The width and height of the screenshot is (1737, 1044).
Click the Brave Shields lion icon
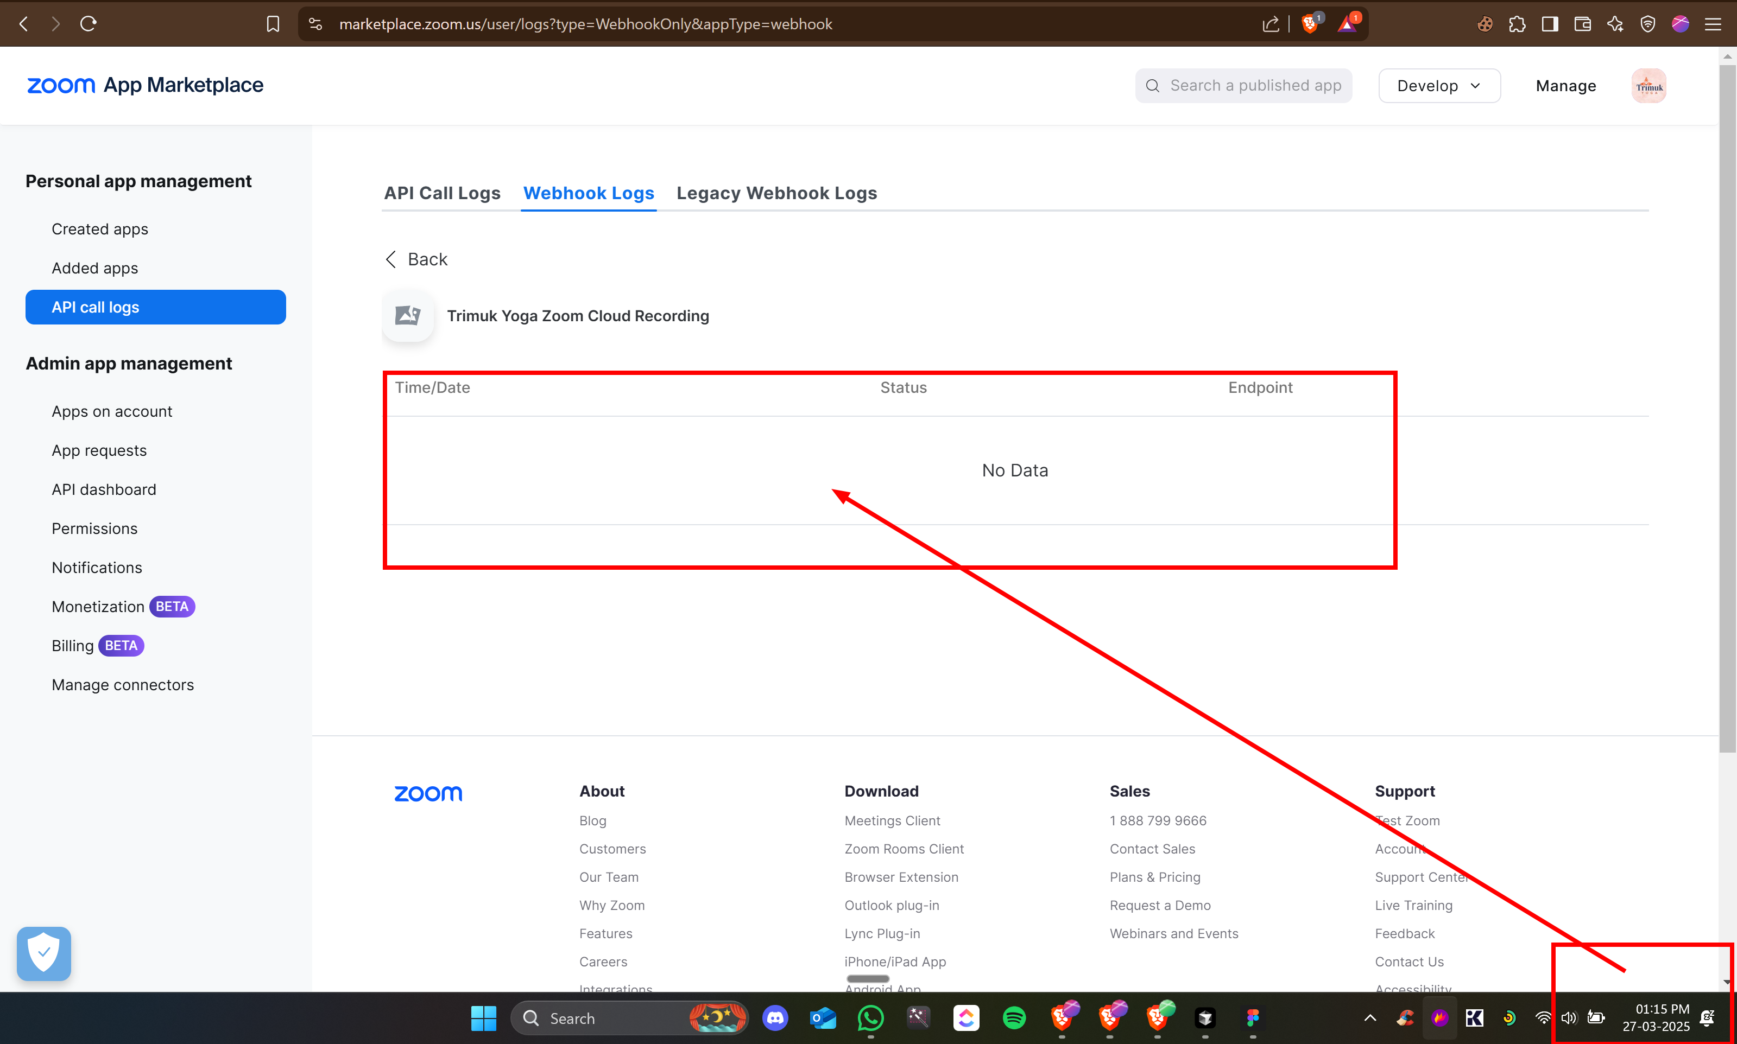(x=1310, y=24)
